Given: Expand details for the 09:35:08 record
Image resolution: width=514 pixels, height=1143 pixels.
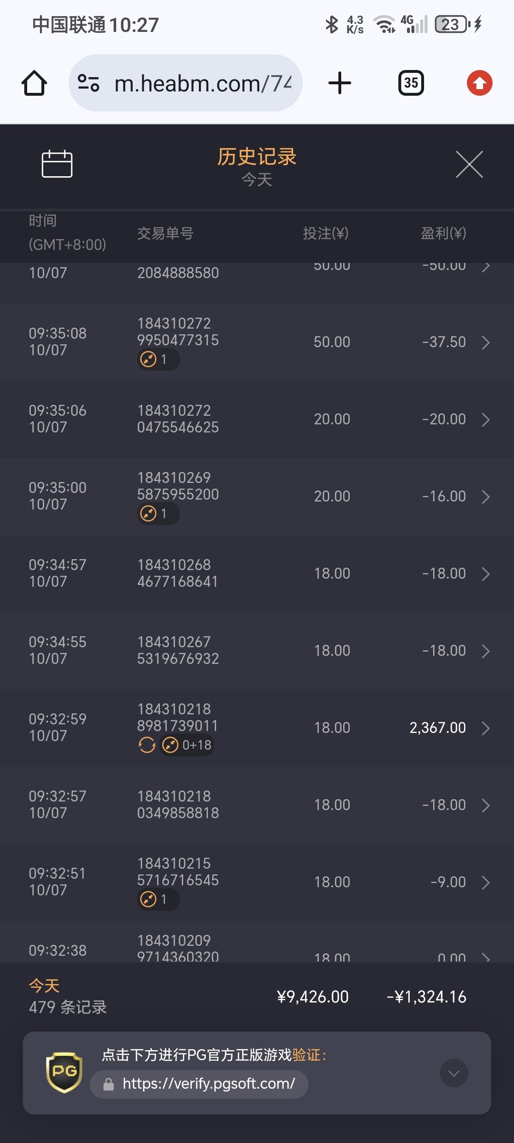Looking at the screenshot, I should click(485, 342).
